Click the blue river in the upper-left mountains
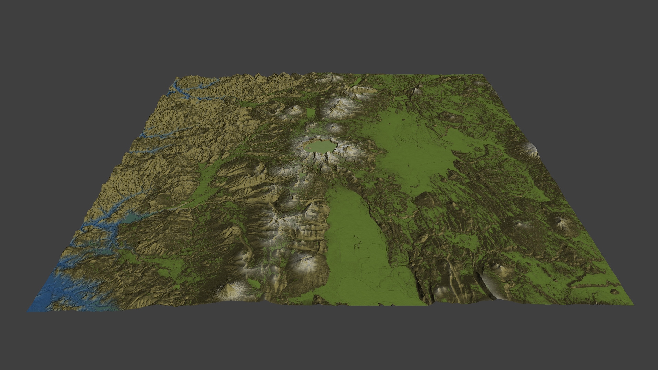This screenshot has width=658, height=370. click(195, 89)
